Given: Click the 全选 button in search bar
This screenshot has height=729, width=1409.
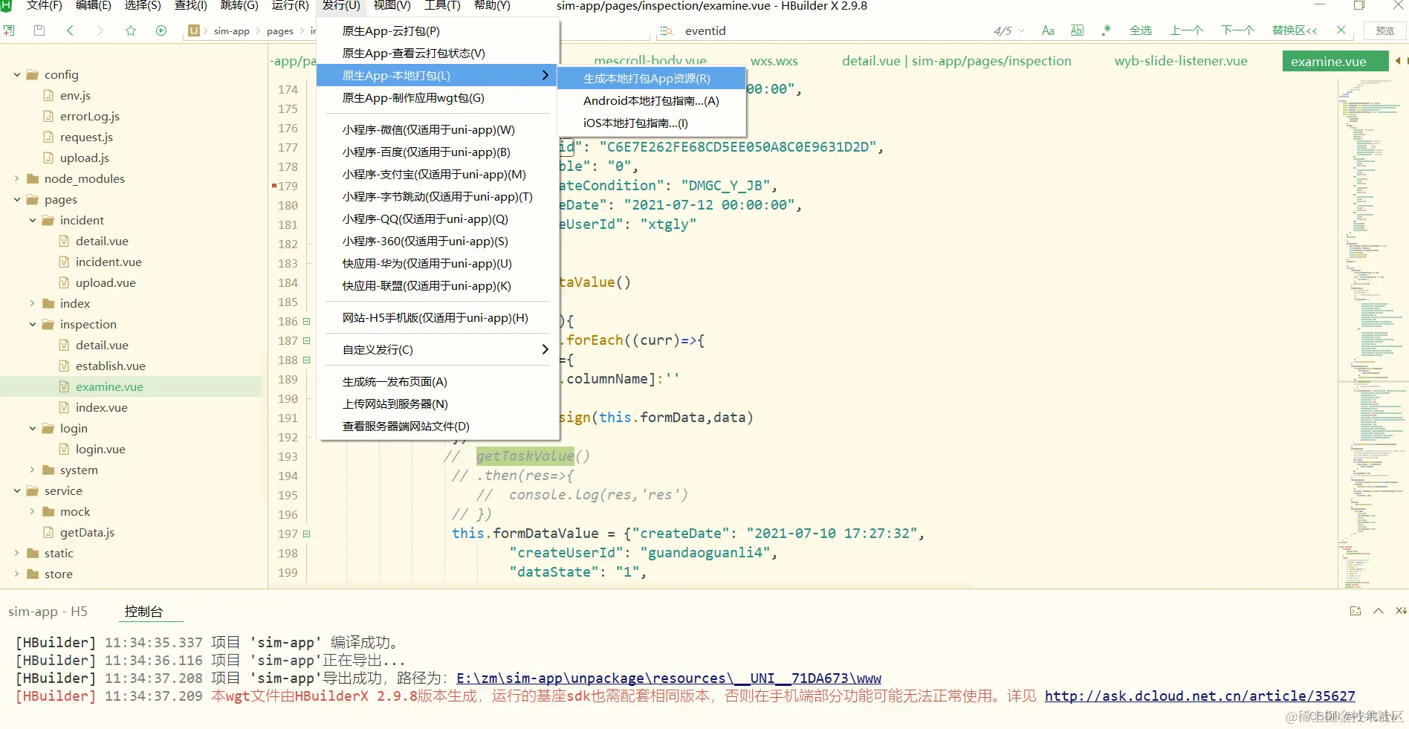Looking at the screenshot, I should [1141, 30].
